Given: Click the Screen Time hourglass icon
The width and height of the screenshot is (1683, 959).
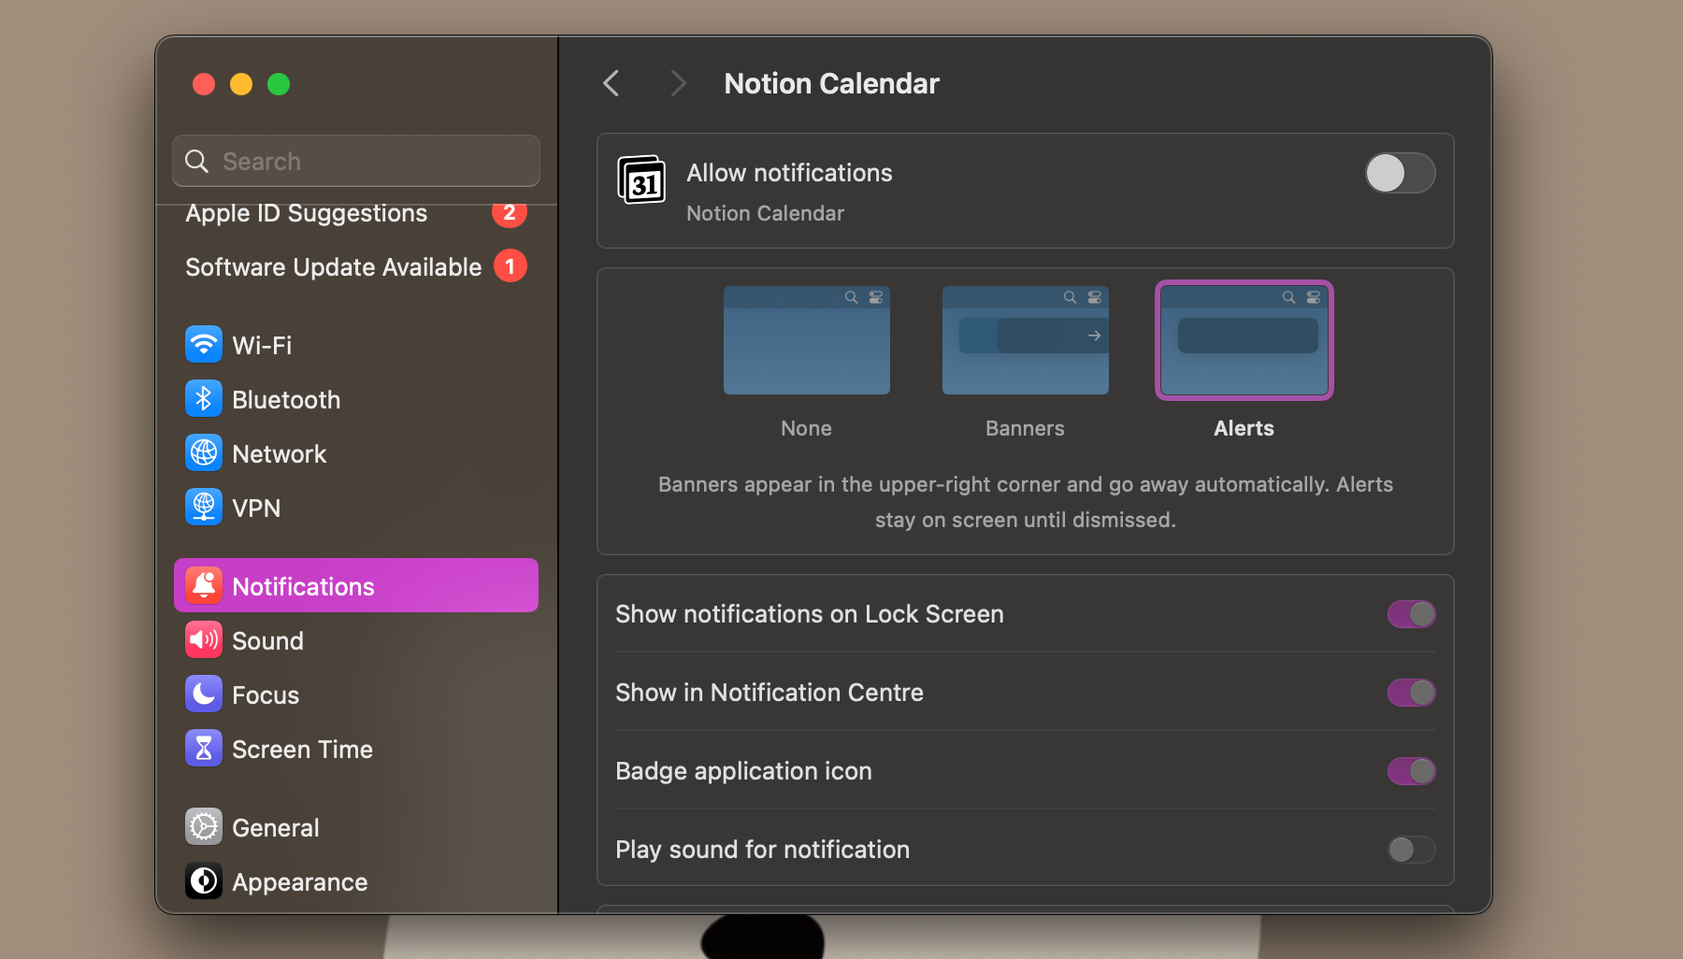Looking at the screenshot, I should (204, 748).
